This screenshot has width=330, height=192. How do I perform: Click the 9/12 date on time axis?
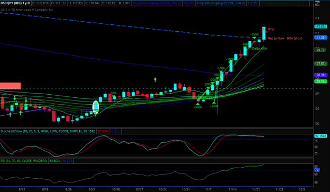(22, 189)
